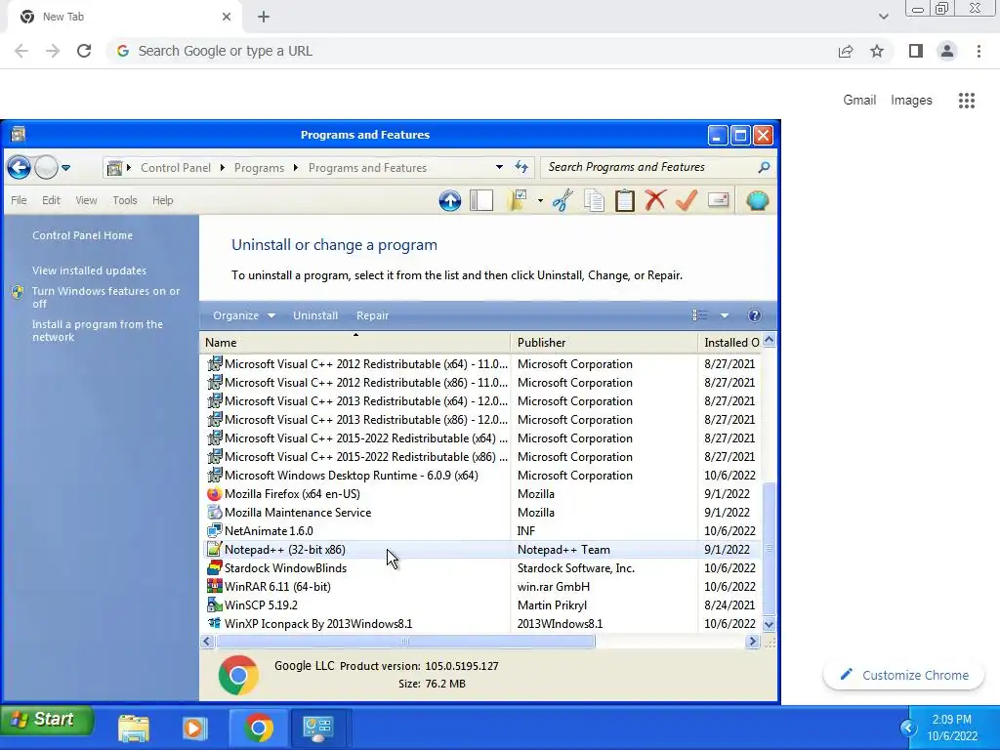The height and width of the screenshot is (750, 1000).
Task: Click the envelope Email icon
Action: (718, 200)
